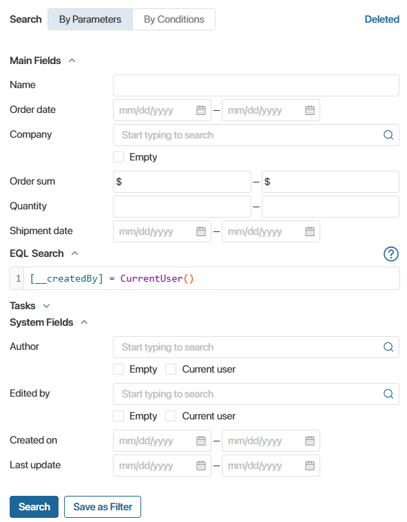
Task: Focus the Edited by search field
Action: click(256, 394)
